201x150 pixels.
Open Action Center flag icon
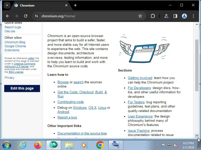[163, 145]
